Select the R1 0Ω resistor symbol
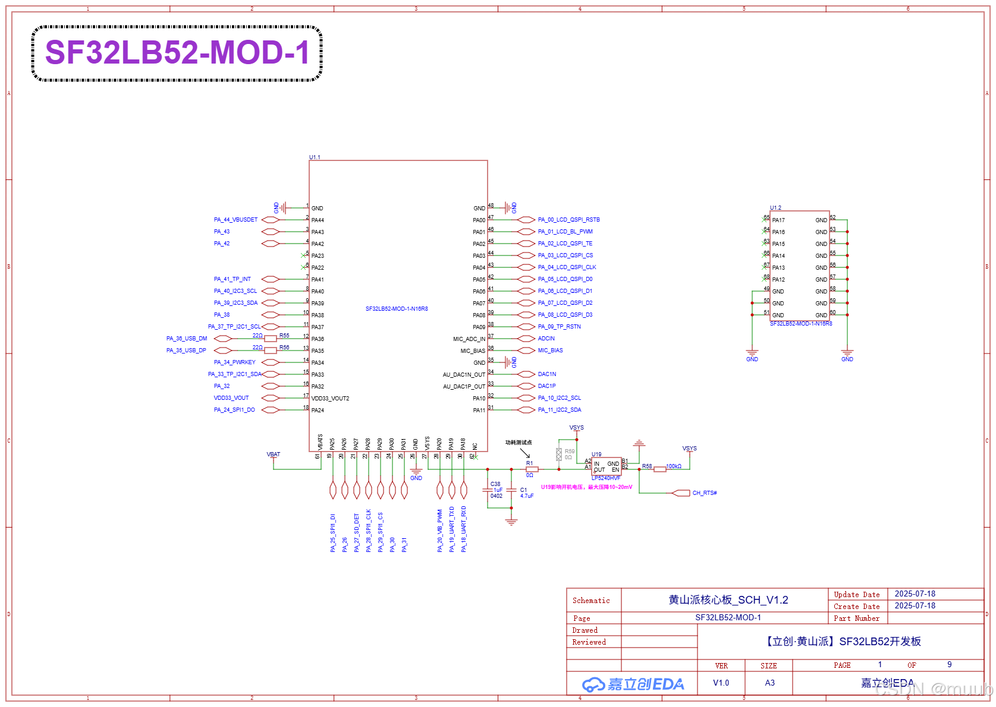This screenshot has width=996, height=707. click(x=532, y=469)
